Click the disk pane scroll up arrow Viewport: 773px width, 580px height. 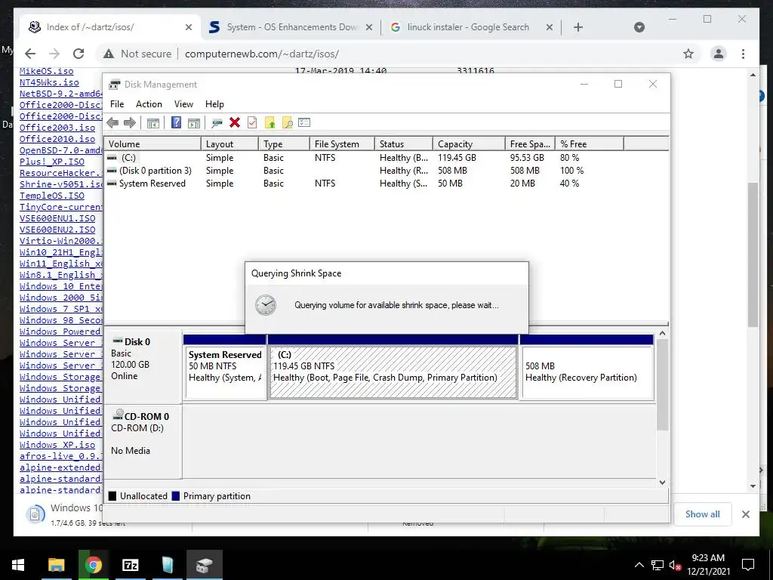(x=662, y=333)
